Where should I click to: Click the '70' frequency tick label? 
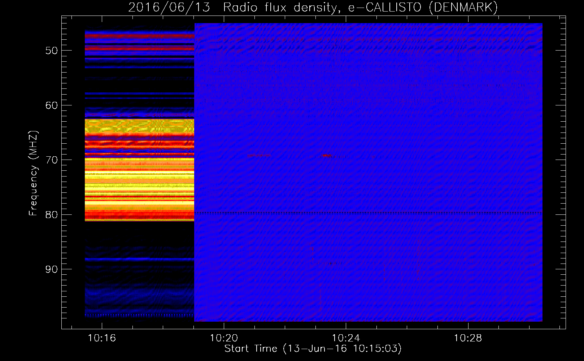(52, 160)
